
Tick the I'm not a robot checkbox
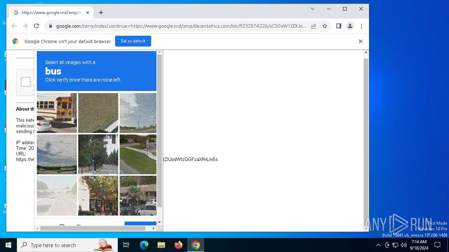click(26, 82)
